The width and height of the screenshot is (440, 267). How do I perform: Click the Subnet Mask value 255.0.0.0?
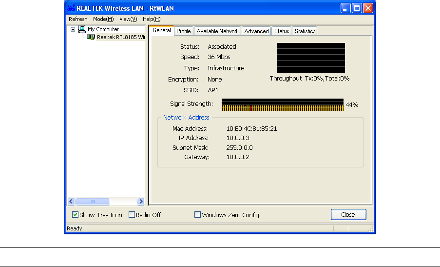point(239,148)
